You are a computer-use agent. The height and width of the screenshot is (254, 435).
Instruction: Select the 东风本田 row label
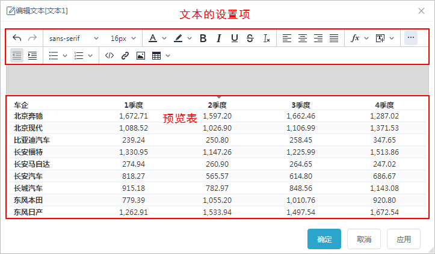coord(28,200)
